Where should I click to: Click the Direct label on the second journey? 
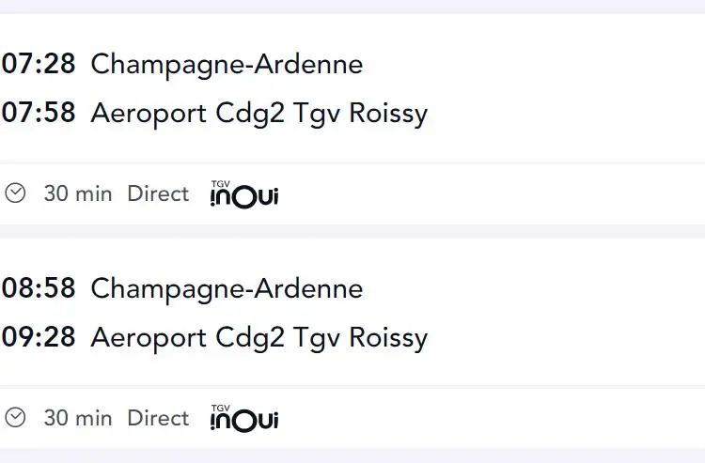(158, 418)
